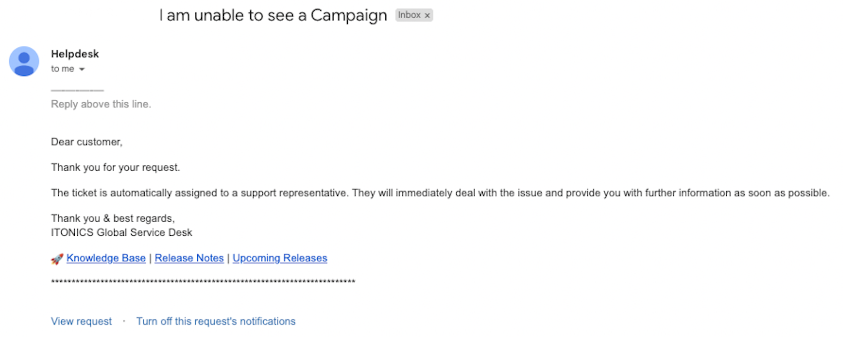Click the Inbox label tag

click(409, 15)
